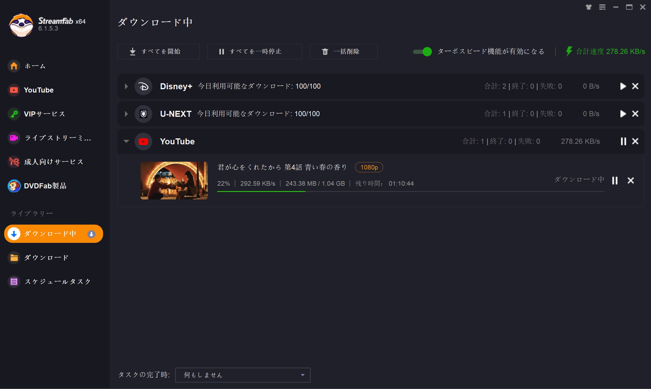The height and width of the screenshot is (389, 651).
Task: Remove the YouTube download group
Action: point(635,141)
